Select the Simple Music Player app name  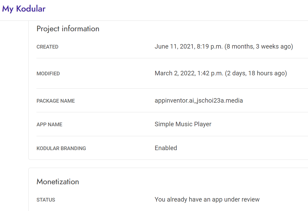[183, 124]
